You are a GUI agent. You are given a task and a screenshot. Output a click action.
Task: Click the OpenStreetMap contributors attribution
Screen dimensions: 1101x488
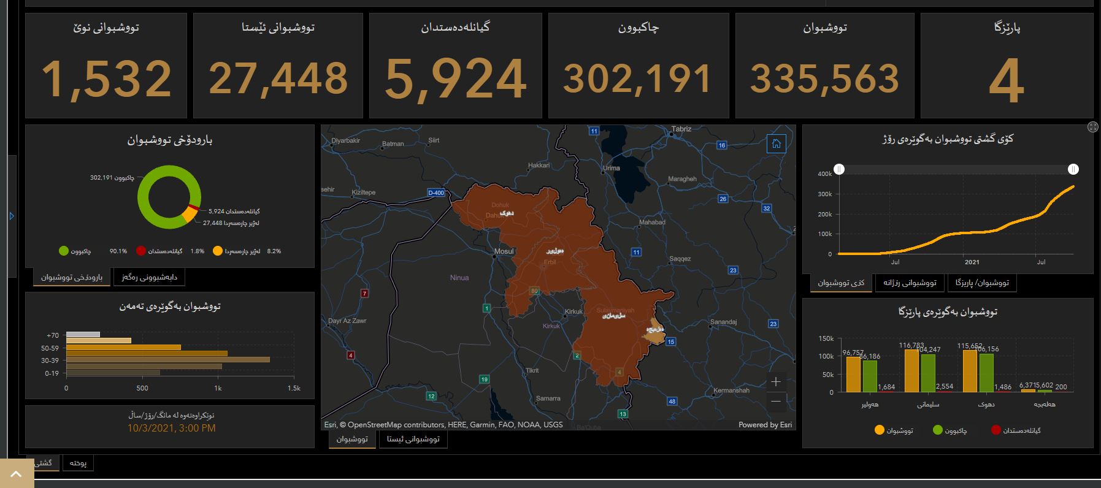[393, 424]
